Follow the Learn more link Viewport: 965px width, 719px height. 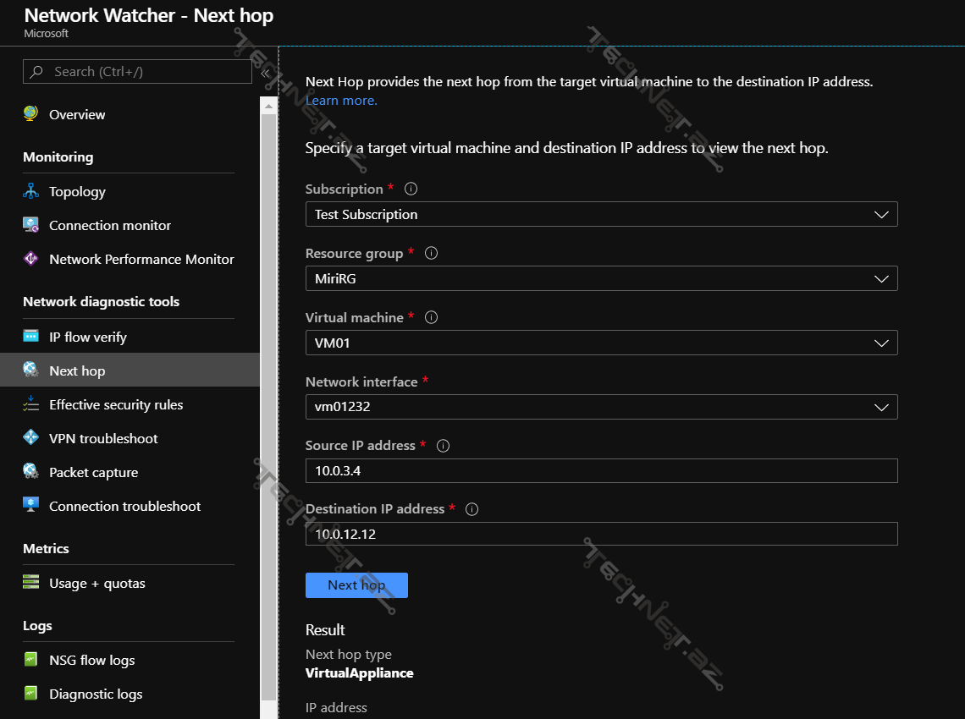341,100
